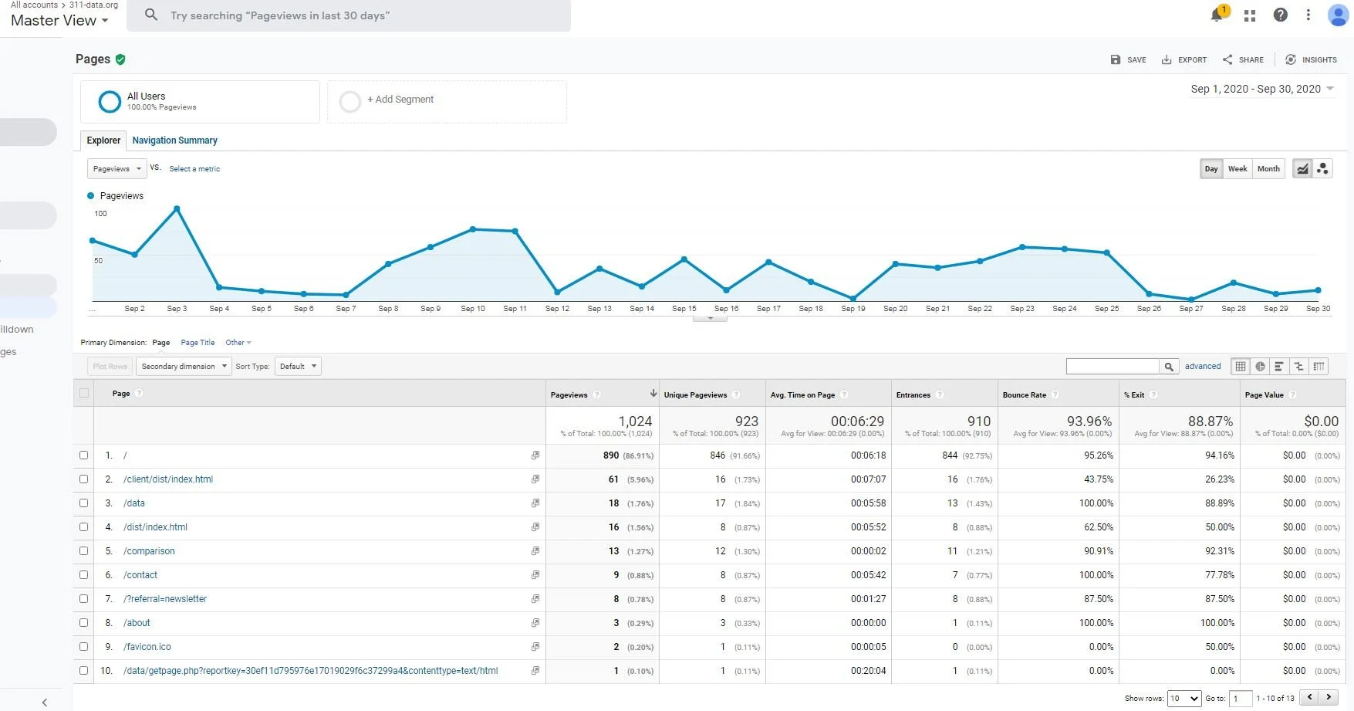Switch to the Navigation Summary tab
The width and height of the screenshot is (1354, 711).
pos(174,141)
